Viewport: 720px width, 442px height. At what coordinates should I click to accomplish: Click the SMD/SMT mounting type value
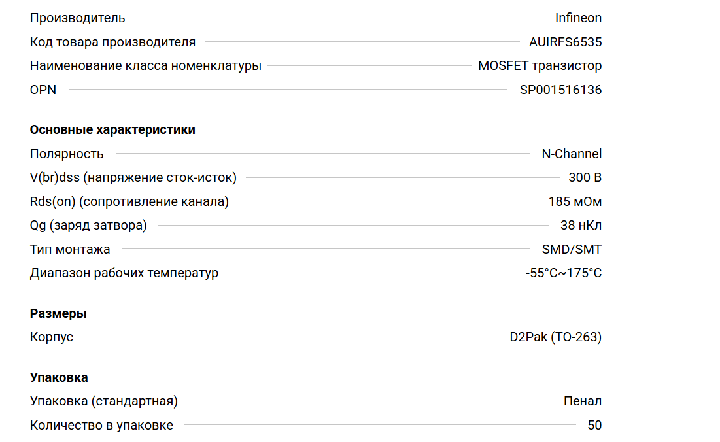[572, 249]
